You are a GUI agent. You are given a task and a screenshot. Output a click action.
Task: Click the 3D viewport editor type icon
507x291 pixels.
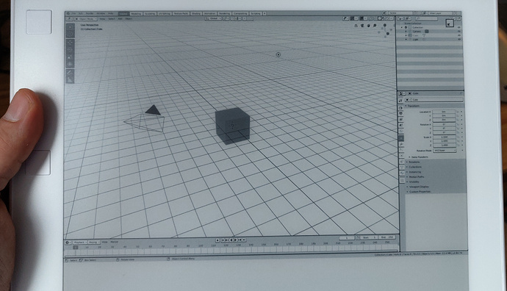coord(70,19)
